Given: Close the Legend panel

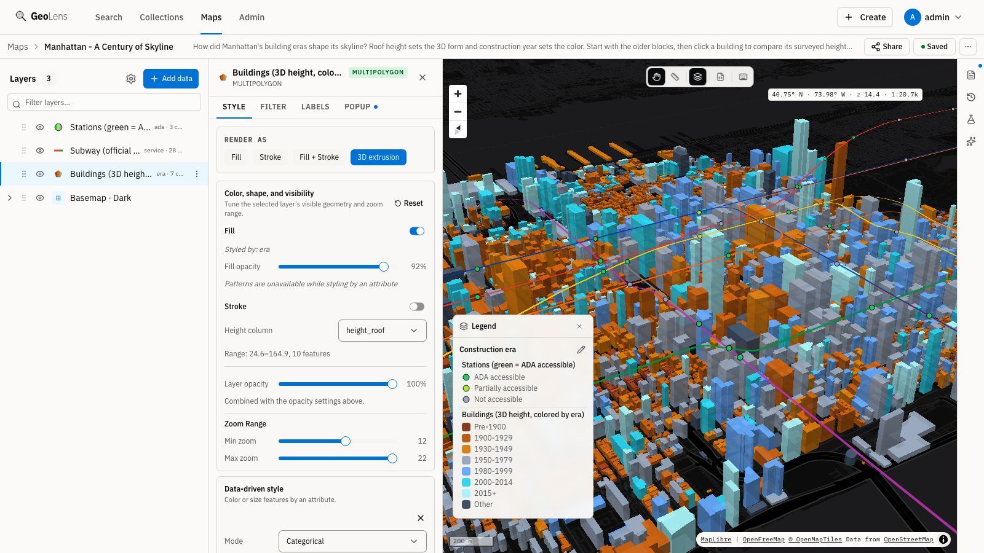Looking at the screenshot, I should click(x=579, y=326).
